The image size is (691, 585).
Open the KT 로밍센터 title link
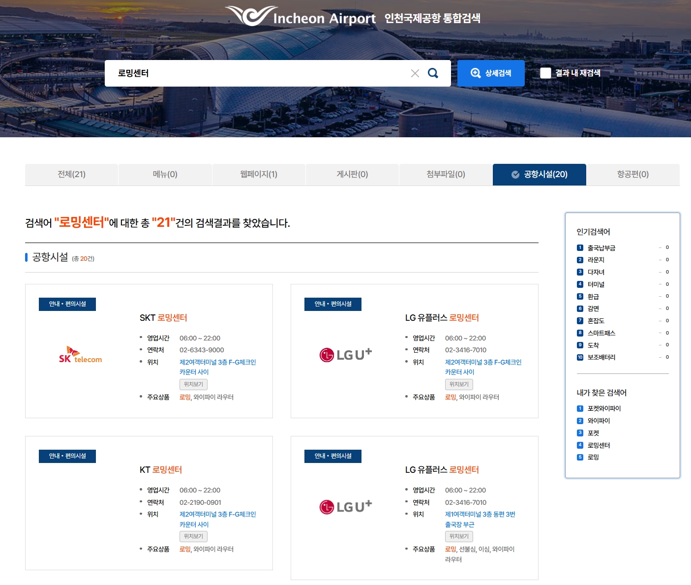[161, 470]
